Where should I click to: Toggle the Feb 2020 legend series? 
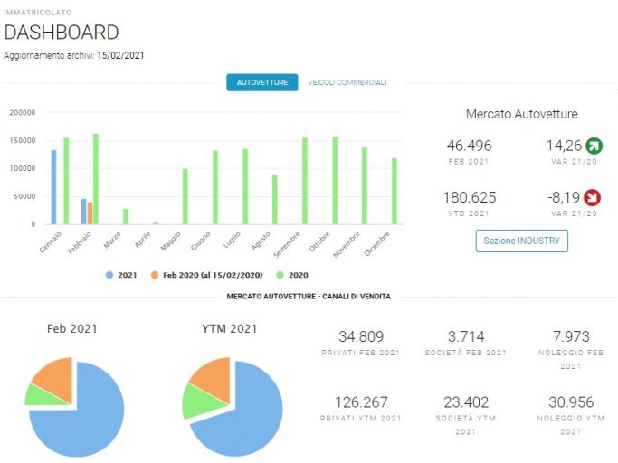click(x=207, y=275)
